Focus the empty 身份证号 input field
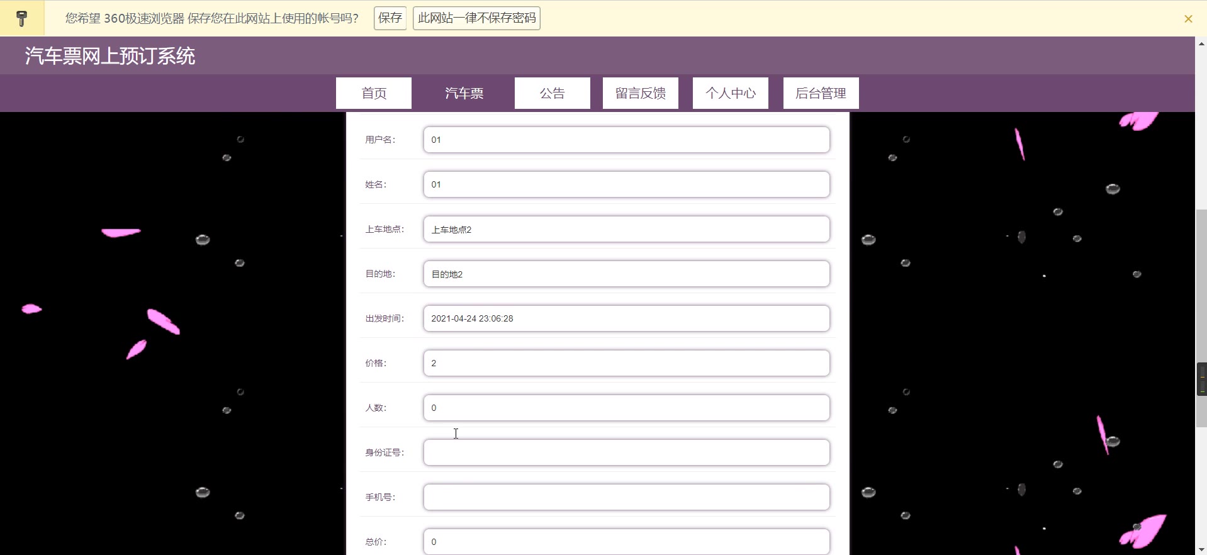Viewport: 1207px width, 555px height. (x=627, y=452)
